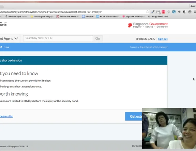
Task: Click the half-moon contrast extension icon
Action: [x=184, y=12]
